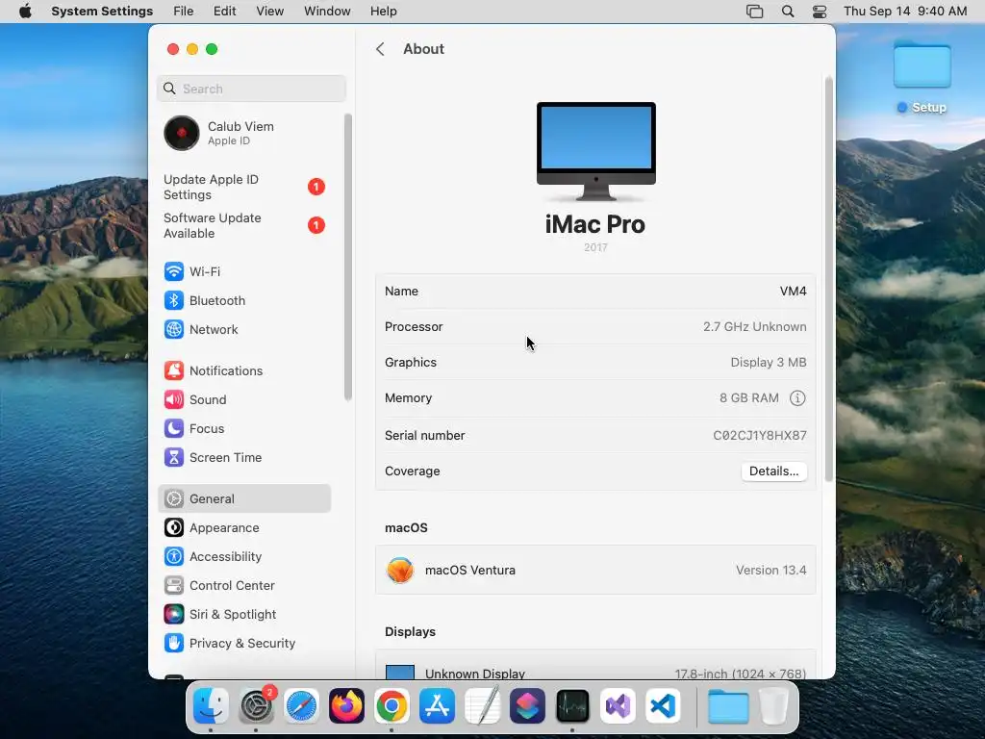Open the Window menu
This screenshot has height=739, width=985.
[x=327, y=12]
